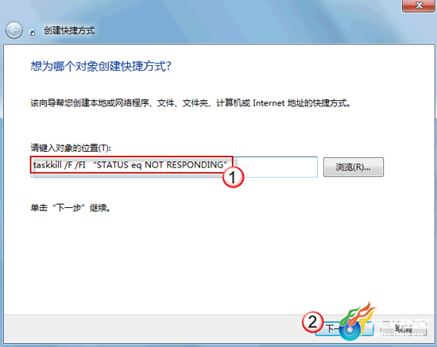Close the 创建快捷方式 wizard window

(419, 6)
